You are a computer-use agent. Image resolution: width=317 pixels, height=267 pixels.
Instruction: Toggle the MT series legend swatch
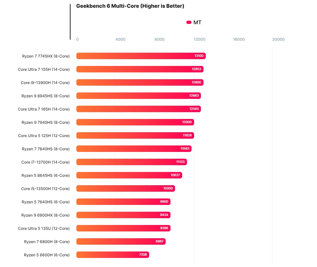tap(189, 22)
